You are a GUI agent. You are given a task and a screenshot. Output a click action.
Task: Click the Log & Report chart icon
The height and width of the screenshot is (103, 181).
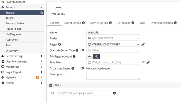tap(3, 72)
